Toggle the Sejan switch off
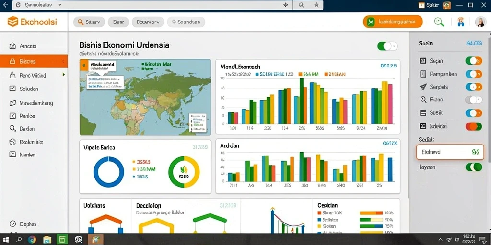Image resolution: width=491 pixels, height=245 pixels. pyautogui.click(x=473, y=61)
